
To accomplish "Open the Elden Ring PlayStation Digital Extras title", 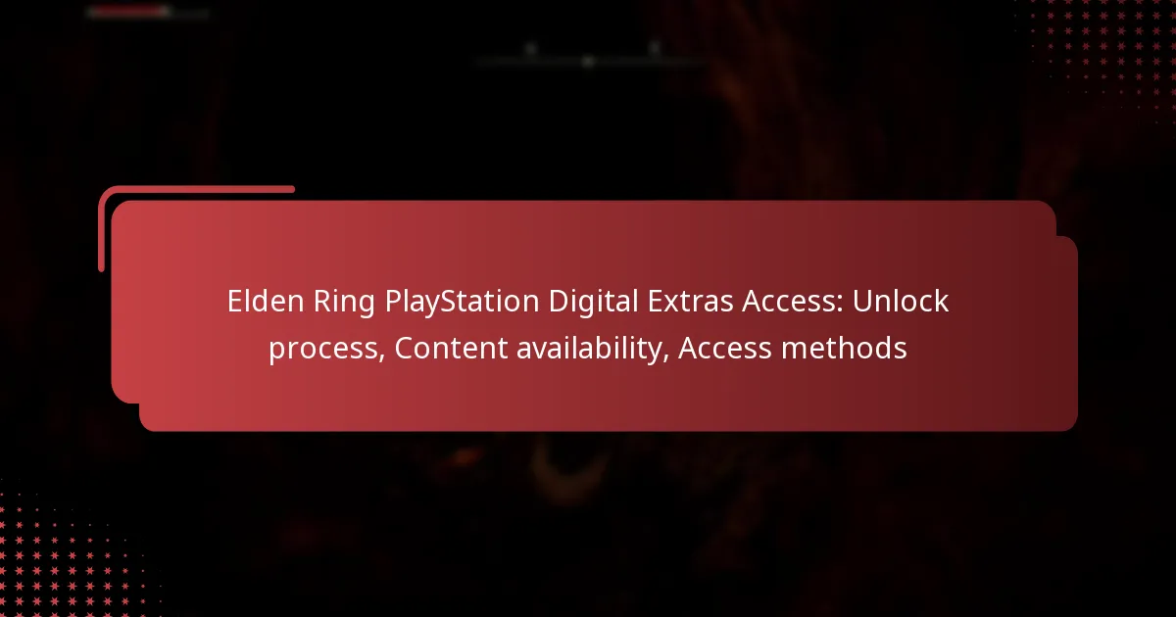I will click(x=588, y=324).
